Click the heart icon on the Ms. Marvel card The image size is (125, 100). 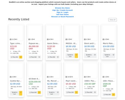click(x=58, y=92)
